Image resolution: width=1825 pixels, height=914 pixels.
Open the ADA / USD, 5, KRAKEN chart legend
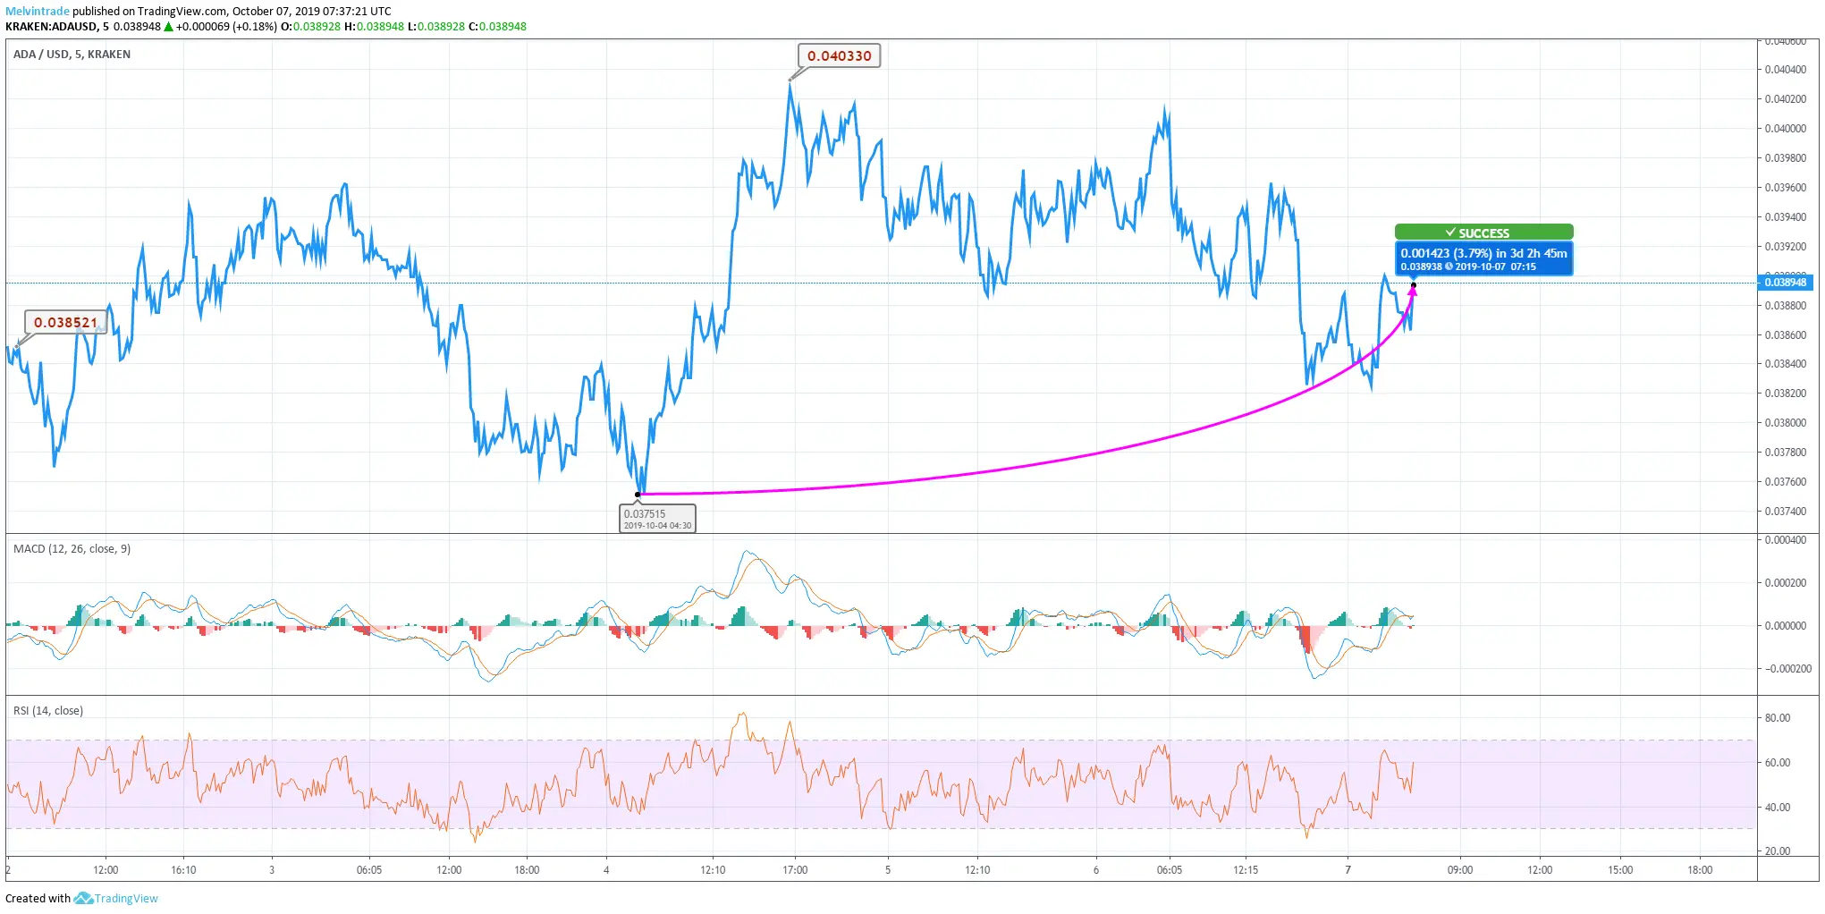click(72, 54)
